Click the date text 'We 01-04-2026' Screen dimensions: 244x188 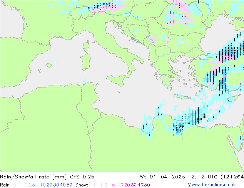coord(162,177)
